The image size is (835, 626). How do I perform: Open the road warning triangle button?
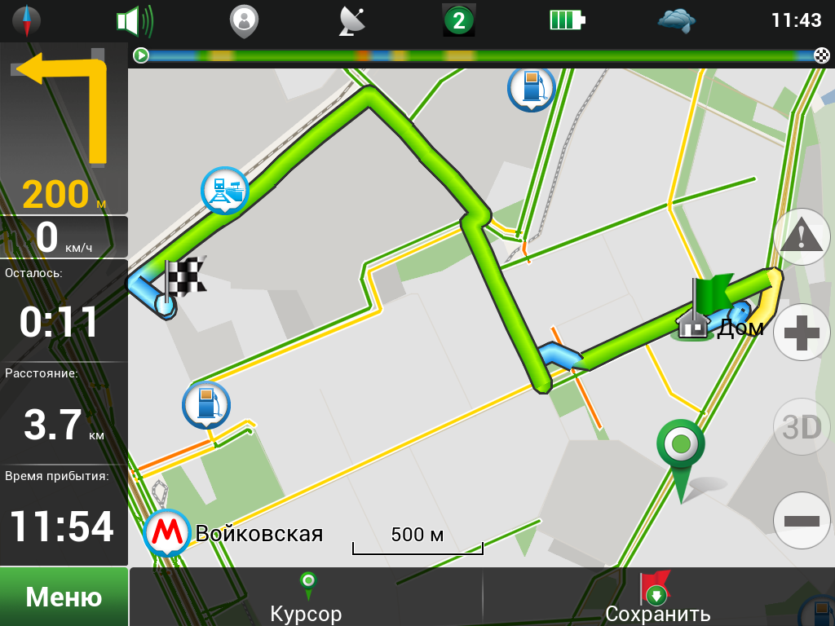click(802, 237)
